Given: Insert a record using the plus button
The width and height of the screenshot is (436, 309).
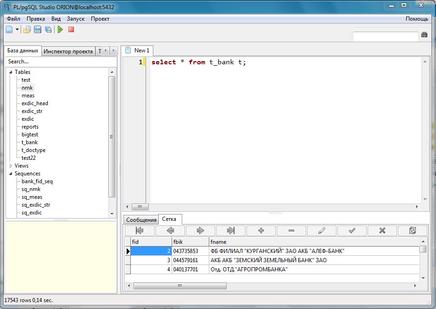Looking at the screenshot, I should pyautogui.click(x=261, y=230).
